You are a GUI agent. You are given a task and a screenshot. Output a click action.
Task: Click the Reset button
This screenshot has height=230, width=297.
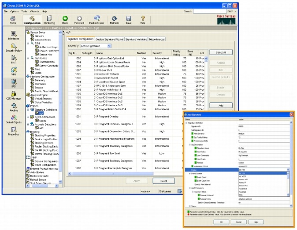click(x=163, y=181)
